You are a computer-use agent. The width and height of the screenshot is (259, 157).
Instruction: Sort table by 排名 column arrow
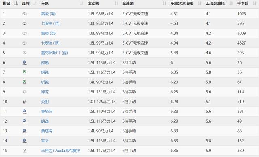click(16, 3)
